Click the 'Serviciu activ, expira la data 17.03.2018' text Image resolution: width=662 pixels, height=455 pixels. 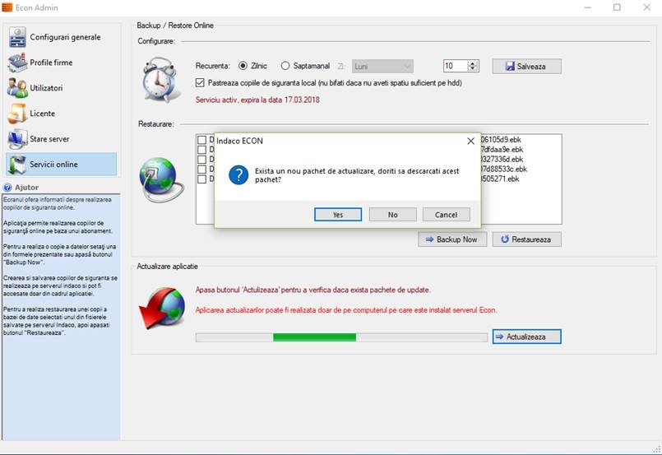257,100
